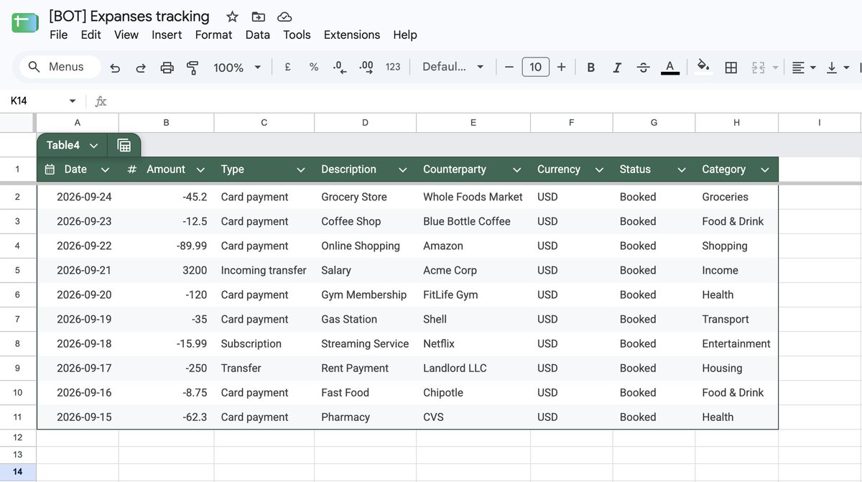
Task: Expand horizontal align dropdown arrow
Action: point(813,68)
